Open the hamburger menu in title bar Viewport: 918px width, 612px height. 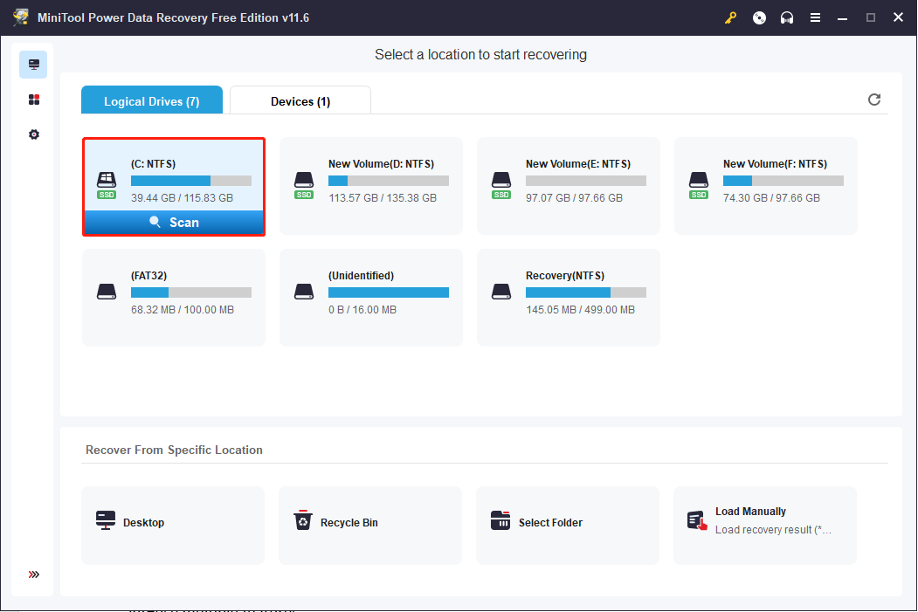click(815, 17)
